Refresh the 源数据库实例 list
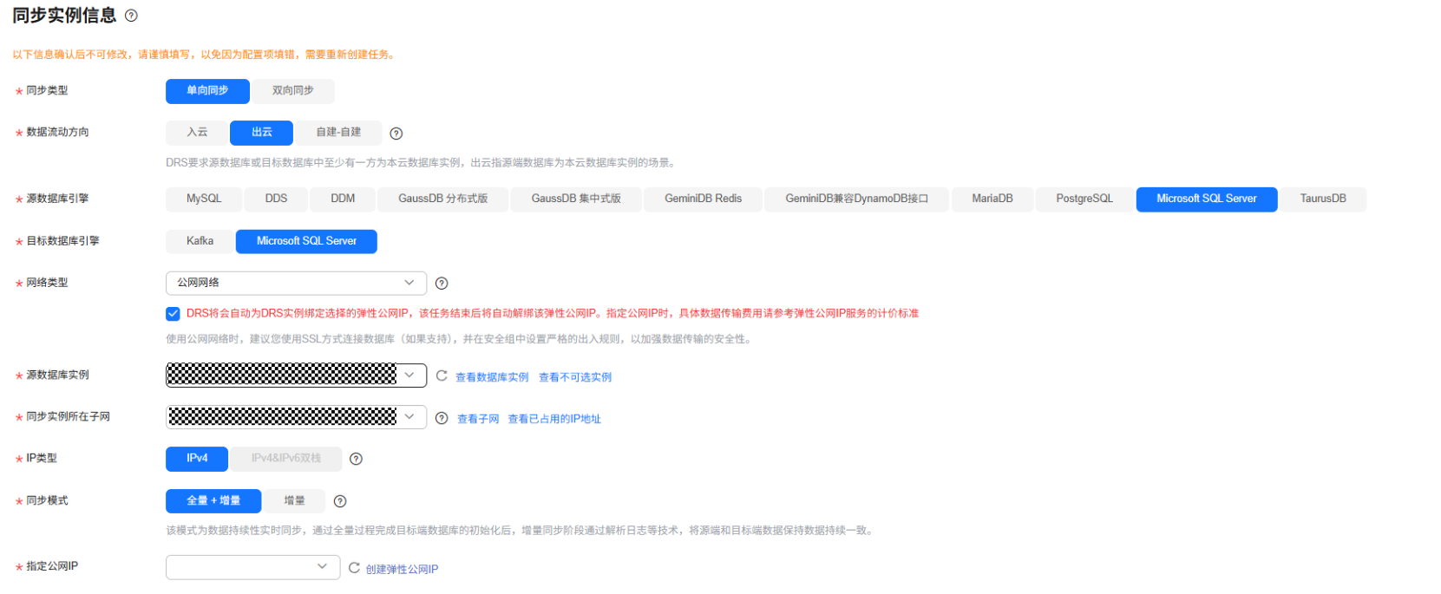Viewport: 1441px width, 594px height. (442, 376)
